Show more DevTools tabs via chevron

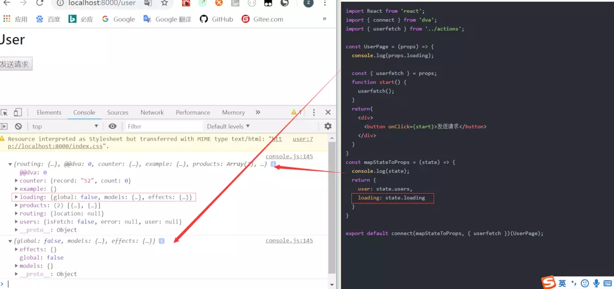tap(258, 113)
